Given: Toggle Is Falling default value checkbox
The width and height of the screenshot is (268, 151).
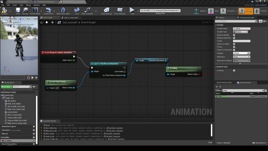Looking at the screenshot, I should tap(234, 70).
